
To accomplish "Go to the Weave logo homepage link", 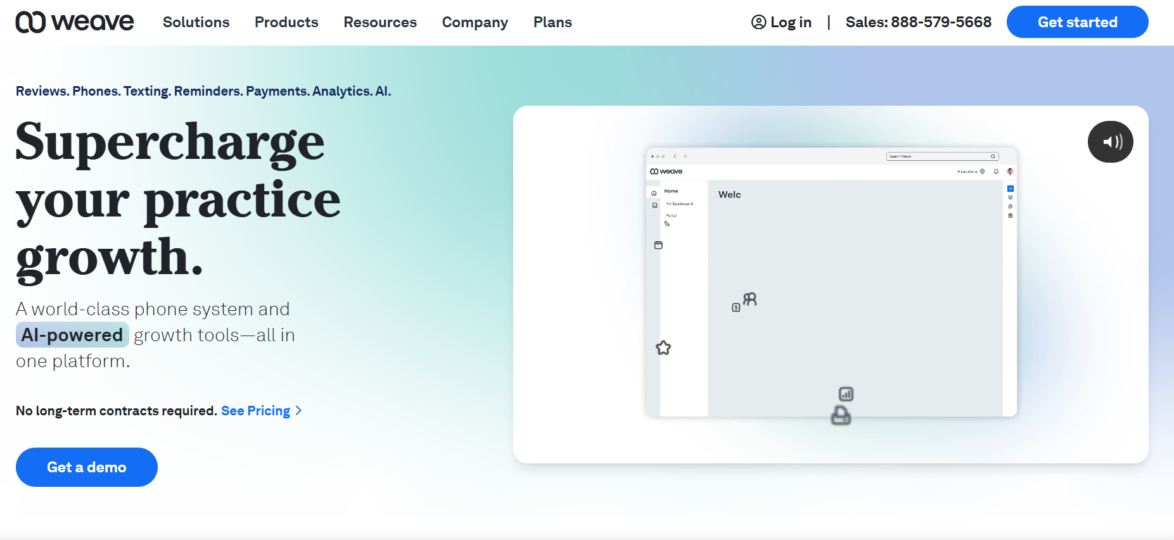I will click(75, 22).
